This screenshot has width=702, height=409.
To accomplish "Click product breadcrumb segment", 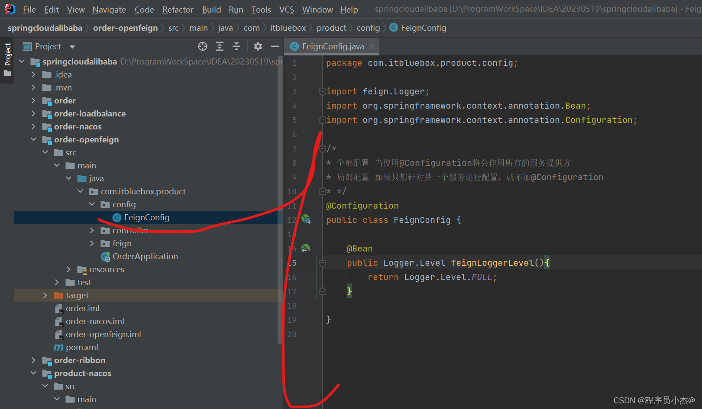I will click(331, 28).
